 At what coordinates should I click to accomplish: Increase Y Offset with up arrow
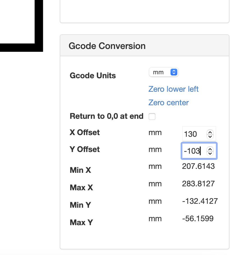pyautogui.click(x=210, y=149)
